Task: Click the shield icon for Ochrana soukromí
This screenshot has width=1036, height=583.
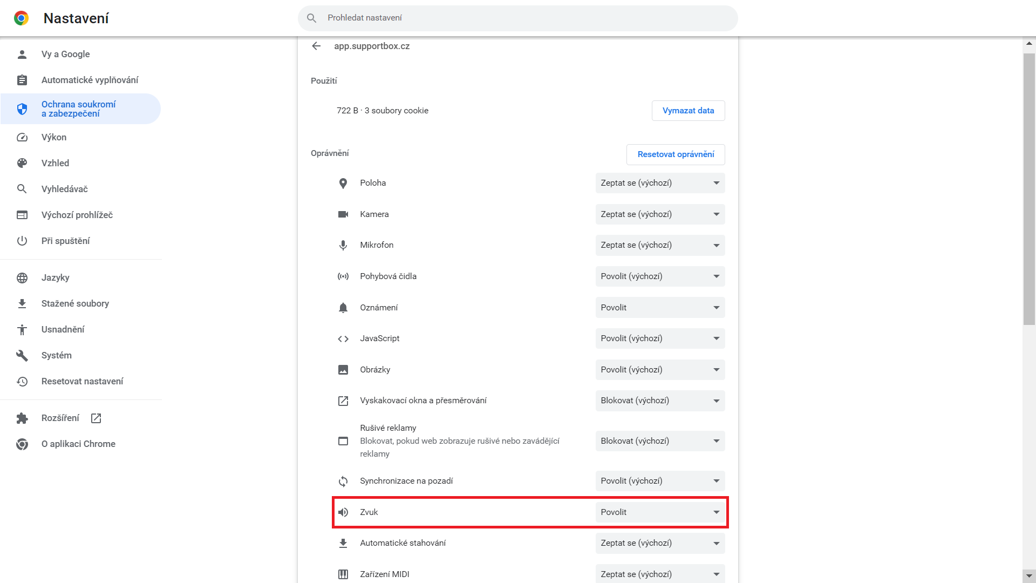Action: point(22,109)
